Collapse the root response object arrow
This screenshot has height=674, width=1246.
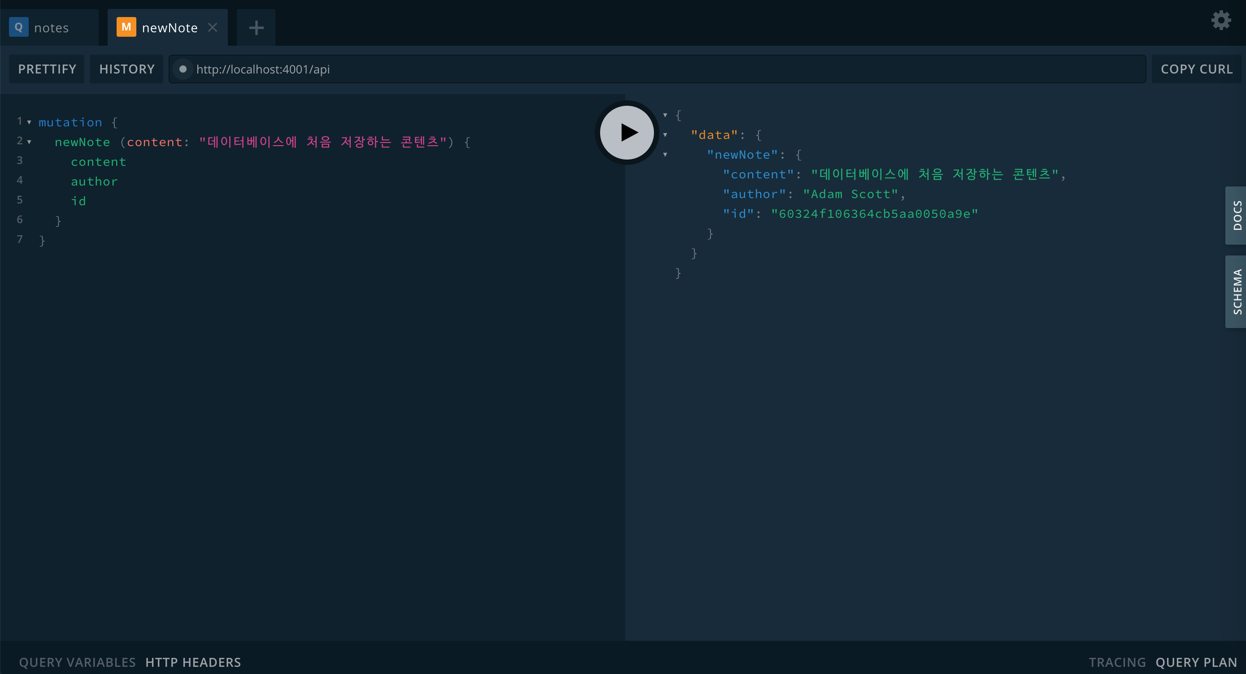pos(665,115)
